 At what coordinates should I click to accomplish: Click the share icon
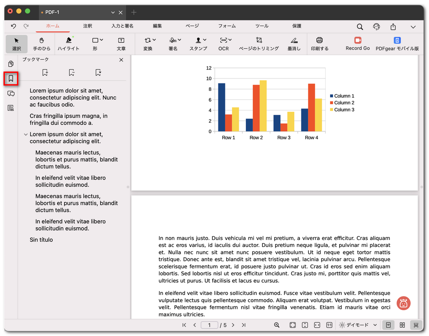pyautogui.click(x=393, y=27)
